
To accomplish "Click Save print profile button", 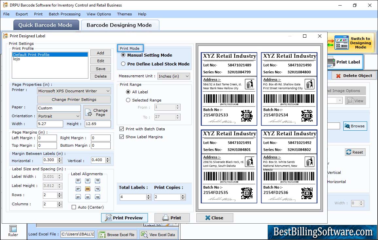I will tap(100, 69).
